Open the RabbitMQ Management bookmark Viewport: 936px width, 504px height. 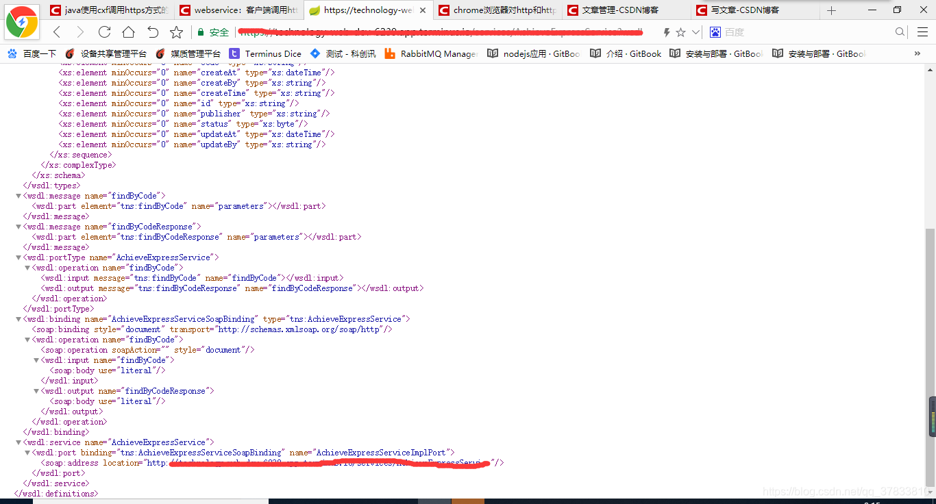coord(431,53)
